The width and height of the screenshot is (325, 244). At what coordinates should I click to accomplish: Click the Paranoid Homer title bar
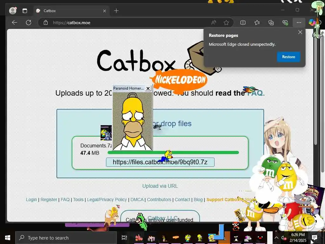[129, 88]
